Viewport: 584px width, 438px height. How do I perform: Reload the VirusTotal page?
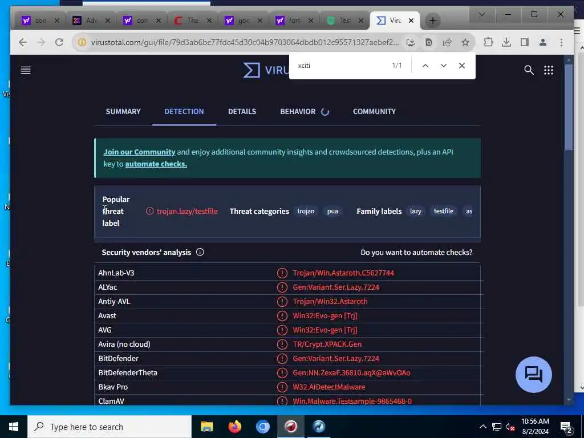(x=59, y=42)
